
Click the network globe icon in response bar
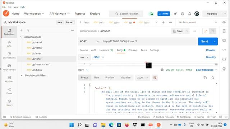[162, 70]
